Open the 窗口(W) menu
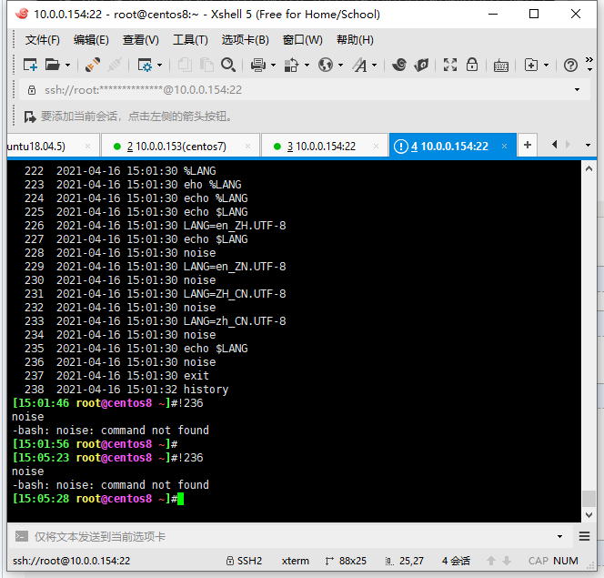Screen dimensions: 604x578 pyautogui.click(x=303, y=40)
